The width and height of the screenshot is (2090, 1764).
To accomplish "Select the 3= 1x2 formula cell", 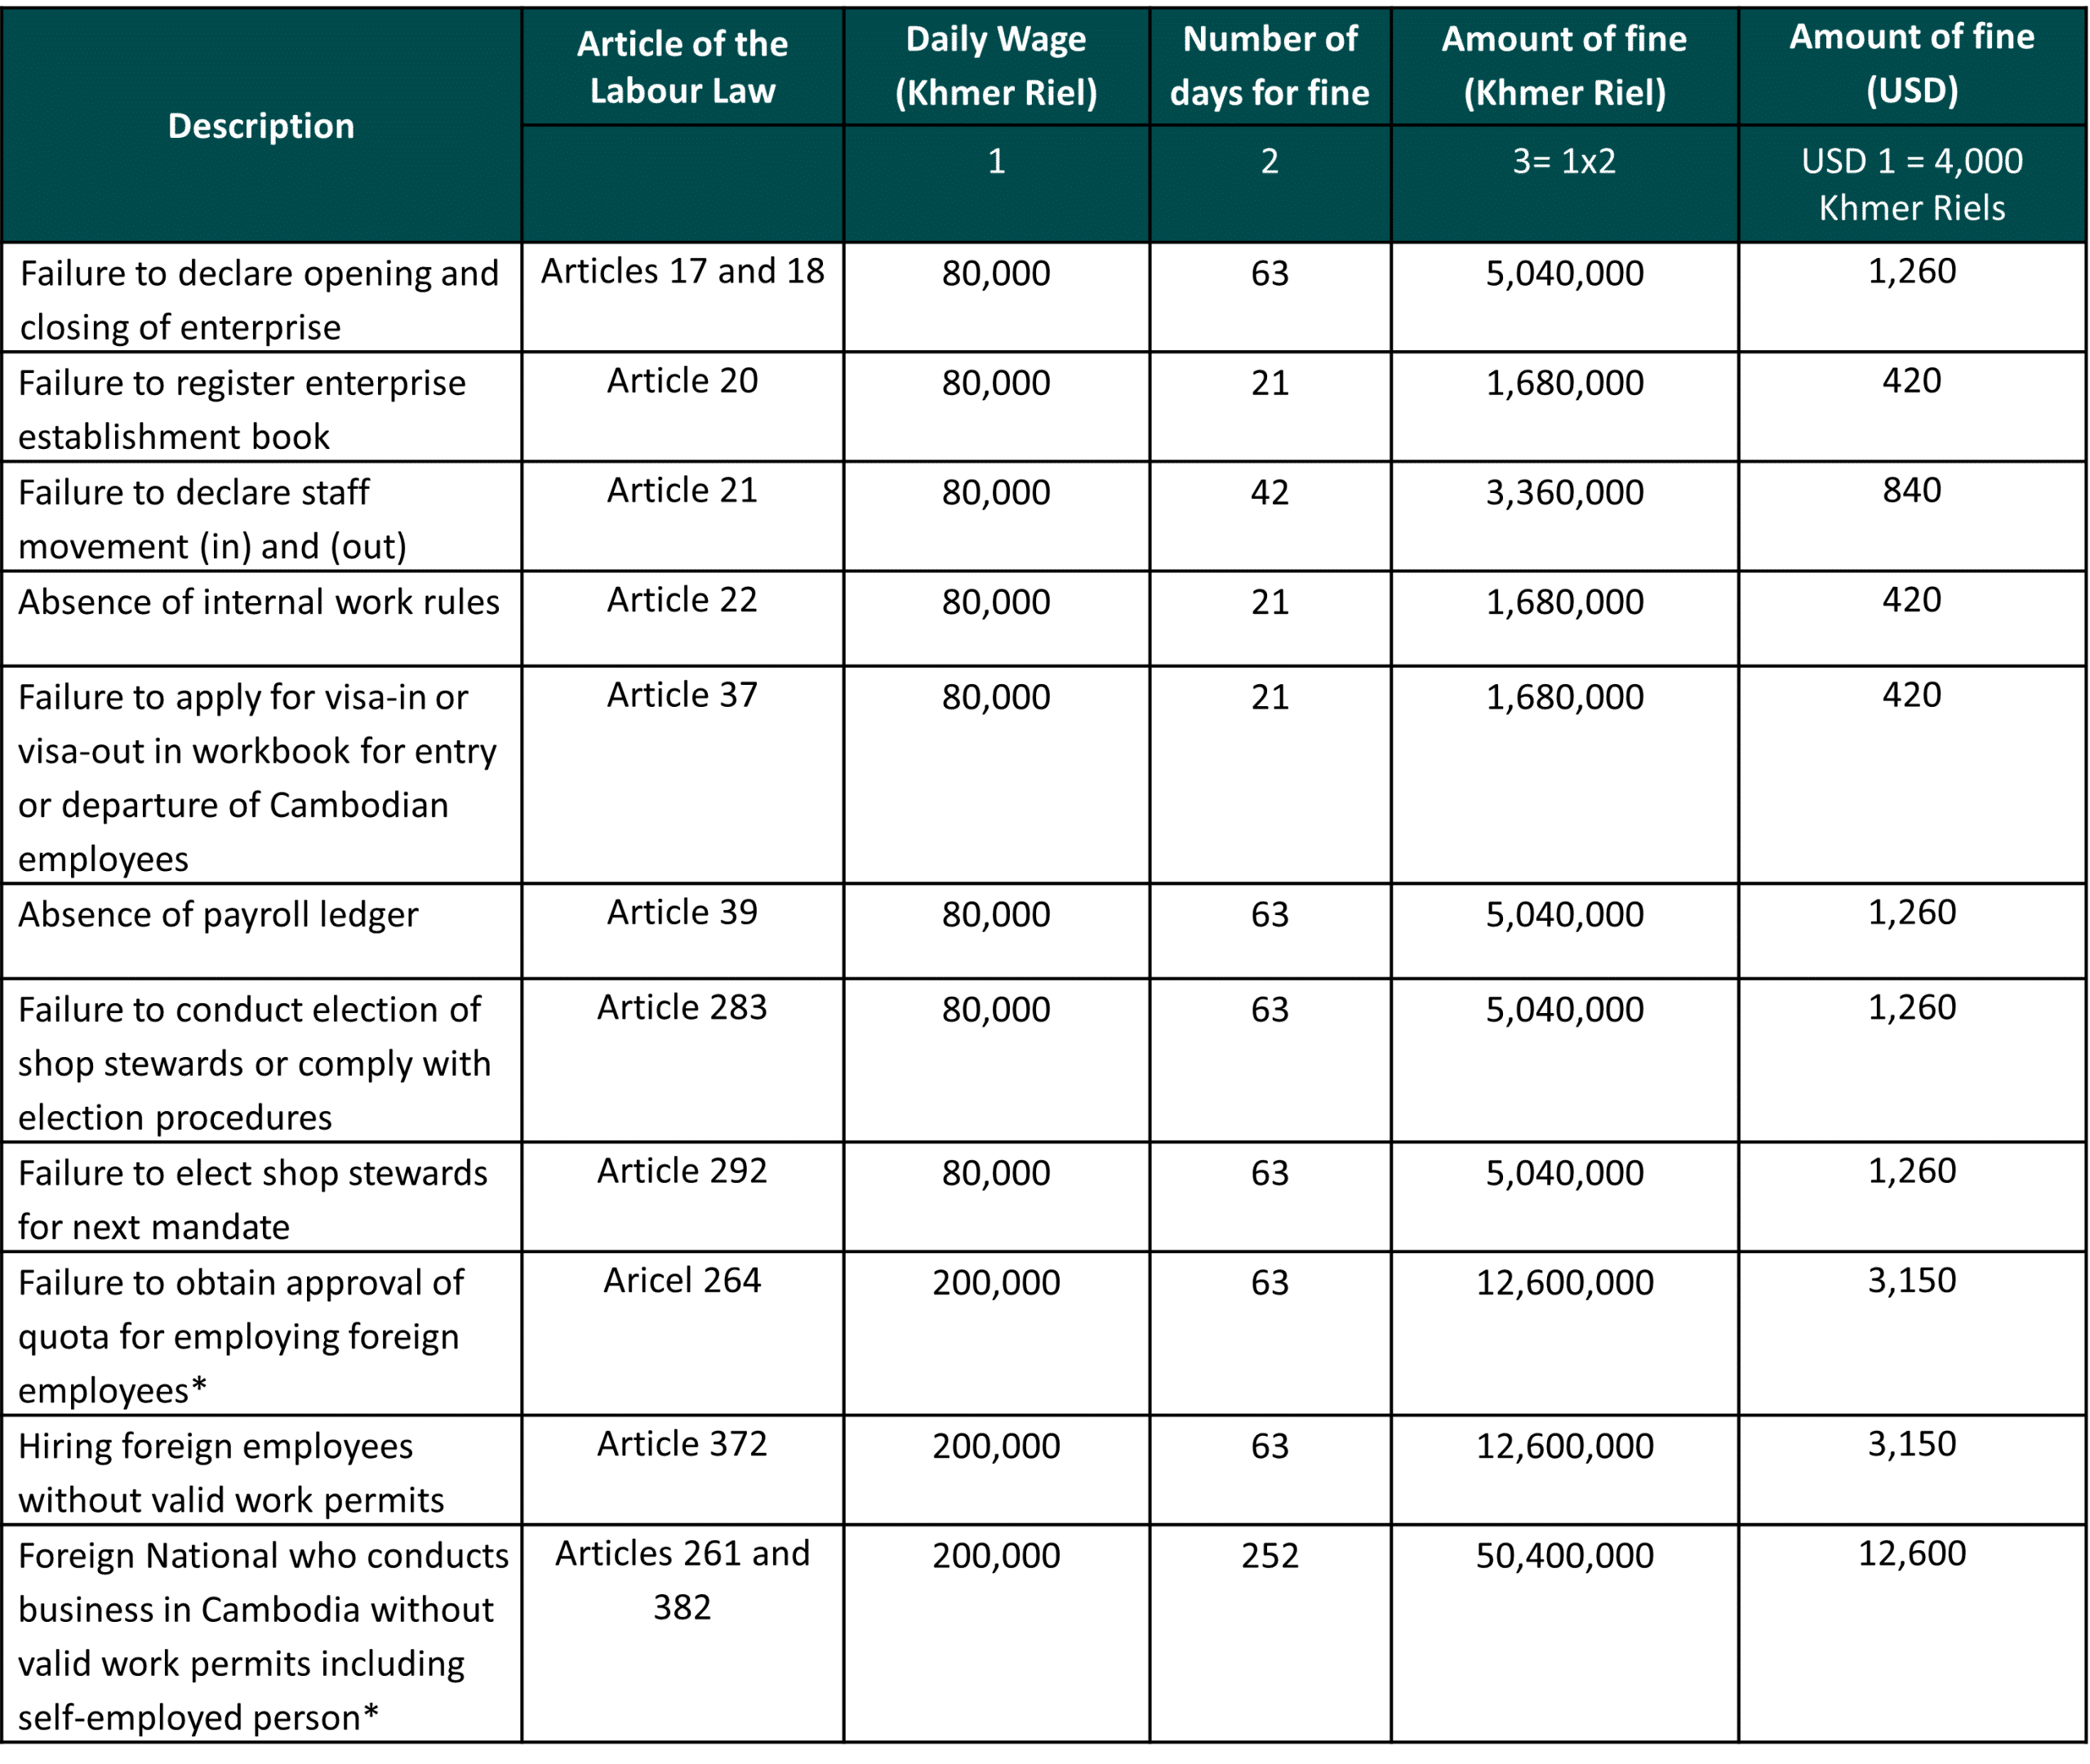I will (x=1564, y=161).
